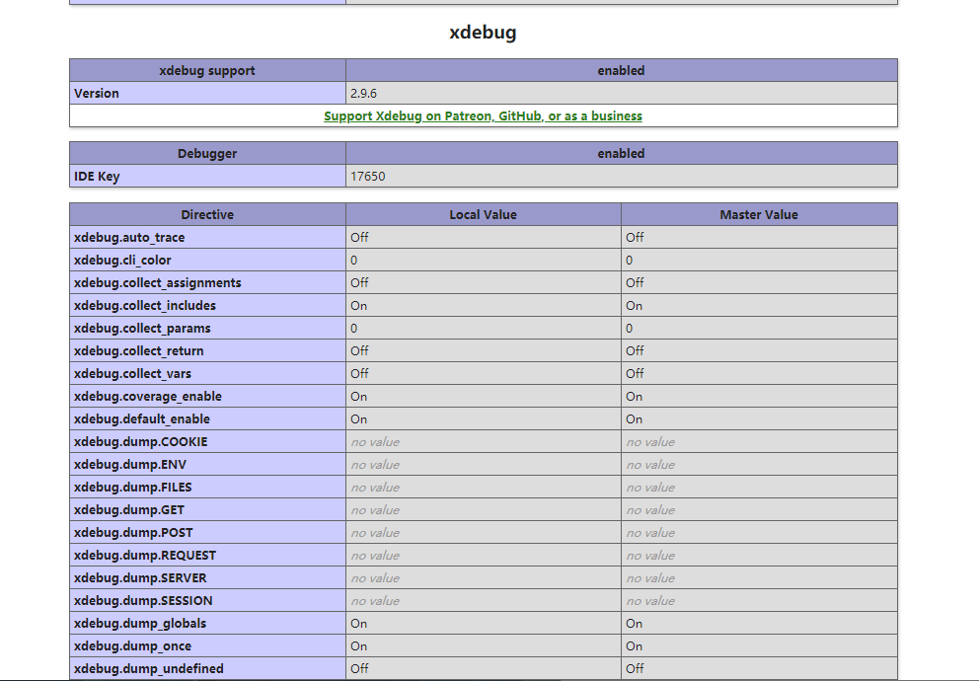Select xdebug.dump.POST directive name

(133, 533)
